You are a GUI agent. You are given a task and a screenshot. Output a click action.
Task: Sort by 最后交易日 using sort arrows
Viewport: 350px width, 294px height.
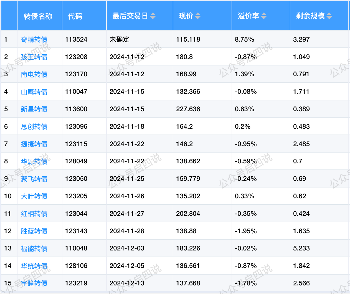click(x=153, y=16)
